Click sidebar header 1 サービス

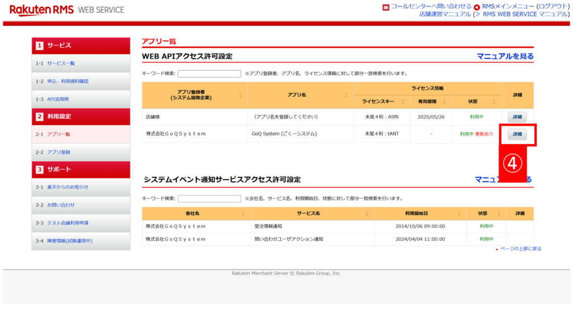81,46
